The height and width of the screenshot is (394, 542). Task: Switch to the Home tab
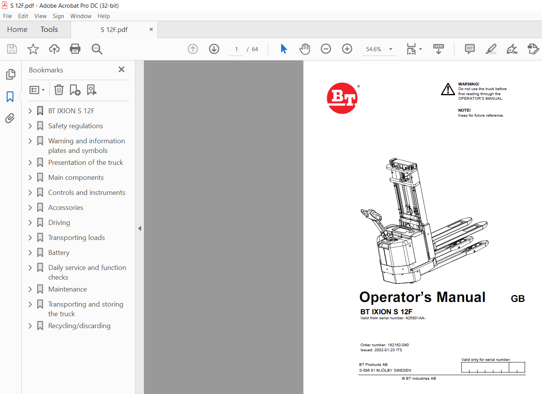[17, 29]
